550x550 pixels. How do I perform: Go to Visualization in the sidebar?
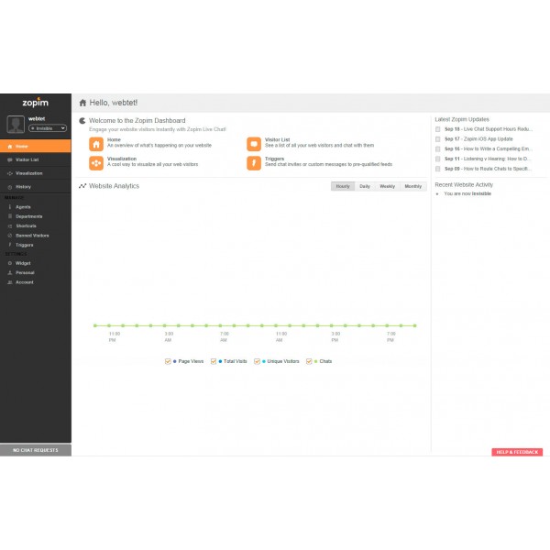pos(35,173)
